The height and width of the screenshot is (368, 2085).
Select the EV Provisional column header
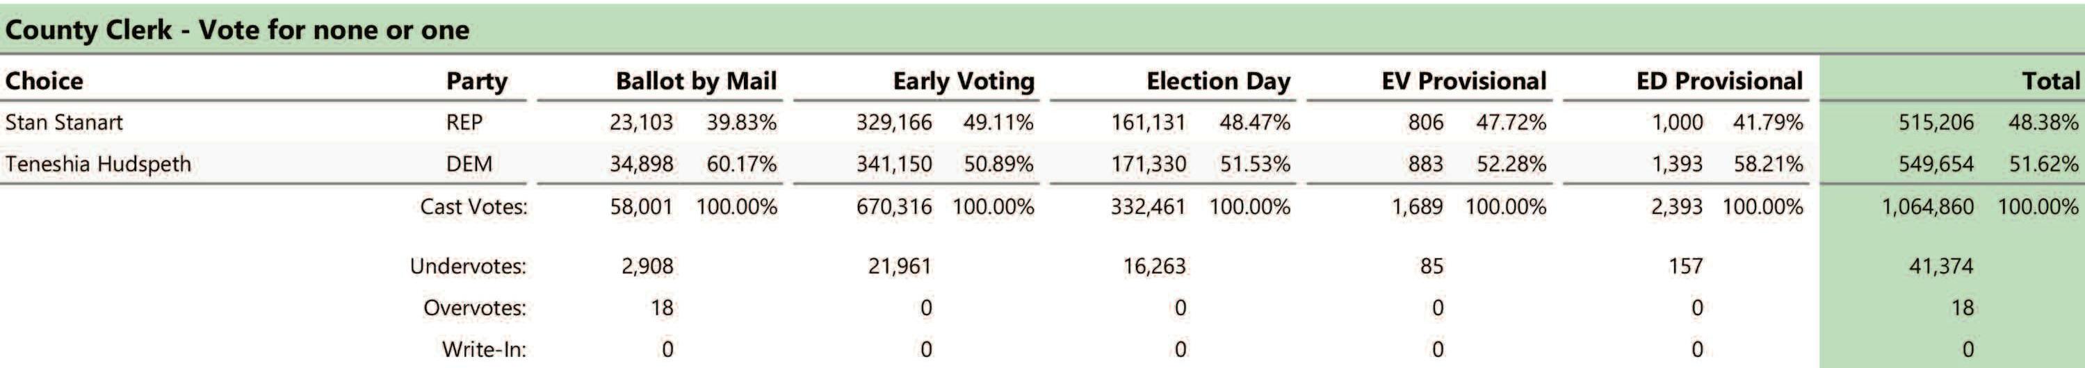point(1463,81)
